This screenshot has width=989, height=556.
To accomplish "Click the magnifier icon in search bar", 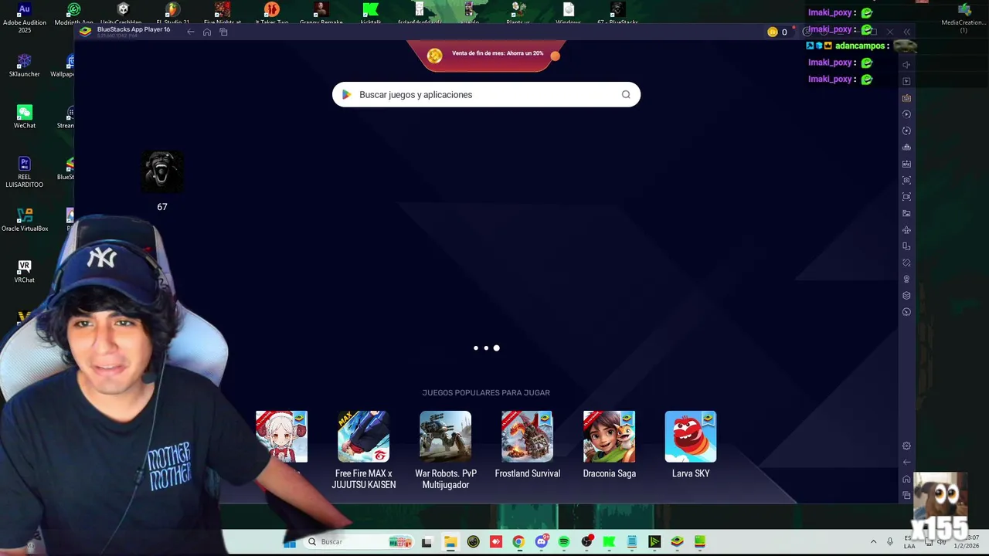I will 626,94.
